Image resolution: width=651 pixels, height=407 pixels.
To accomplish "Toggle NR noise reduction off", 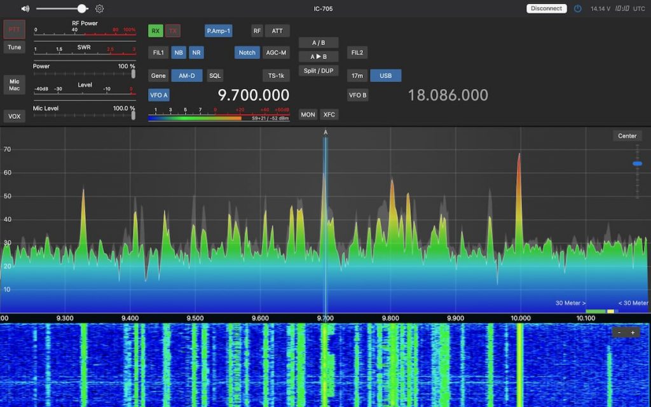I will point(196,52).
